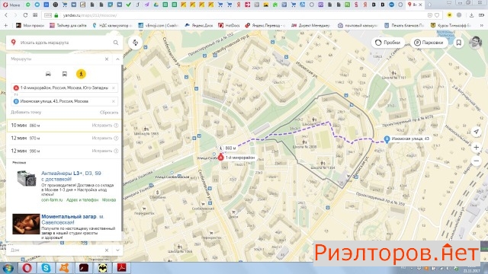Expand the Дом panel chevron
488x274 pixels.
click(x=117, y=250)
